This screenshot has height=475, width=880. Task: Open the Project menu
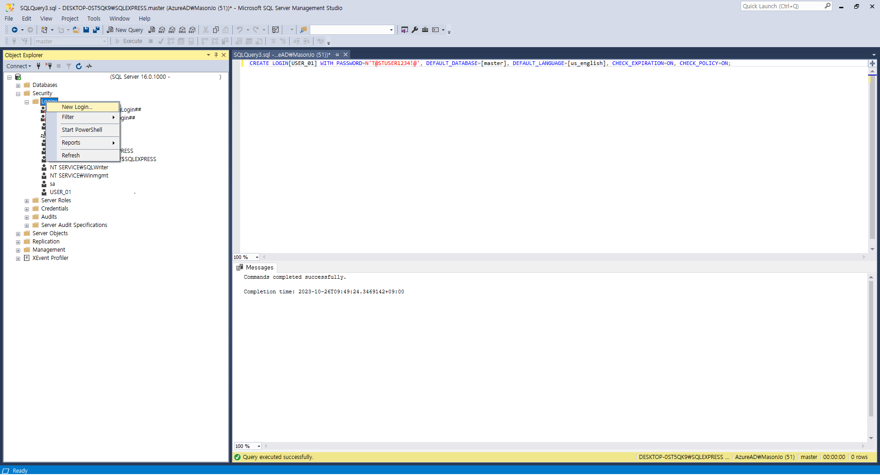(70, 19)
